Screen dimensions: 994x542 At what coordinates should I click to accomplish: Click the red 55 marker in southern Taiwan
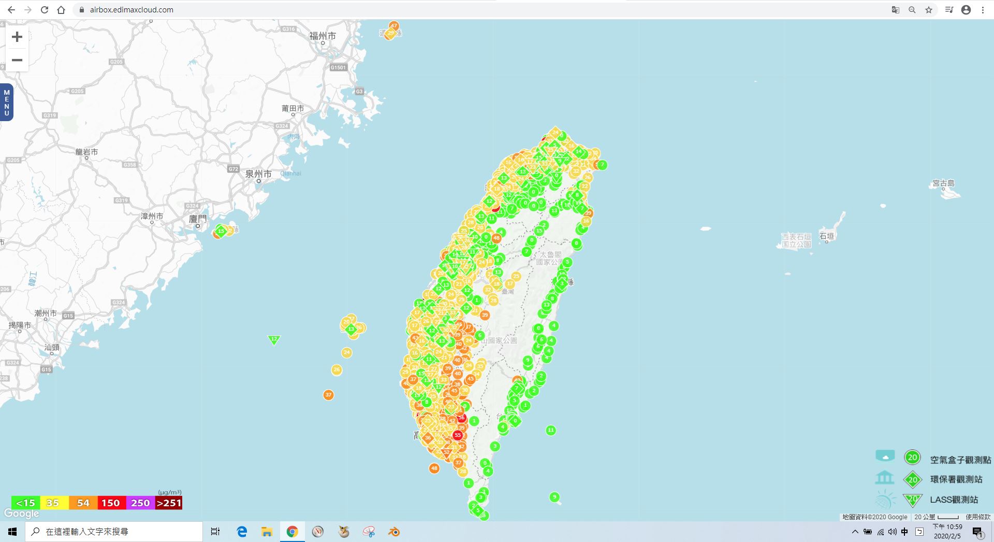pyautogui.click(x=458, y=435)
